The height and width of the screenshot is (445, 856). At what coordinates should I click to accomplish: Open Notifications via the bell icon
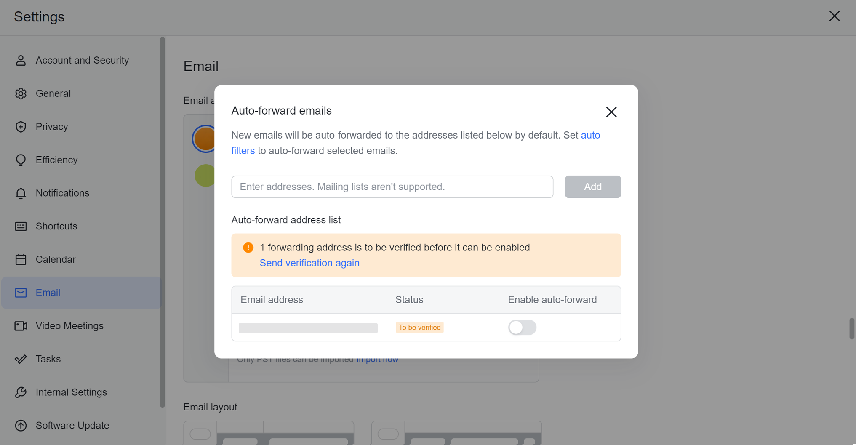(21, 193)
